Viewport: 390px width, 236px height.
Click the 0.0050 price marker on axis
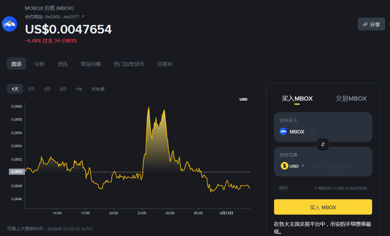coord(17,171)
